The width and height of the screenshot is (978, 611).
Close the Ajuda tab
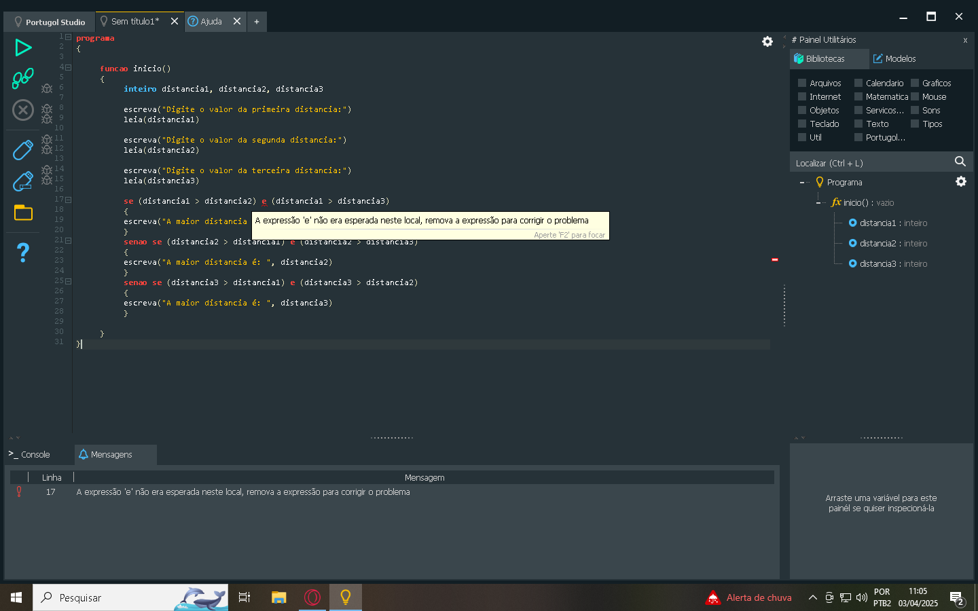point(237,21)
